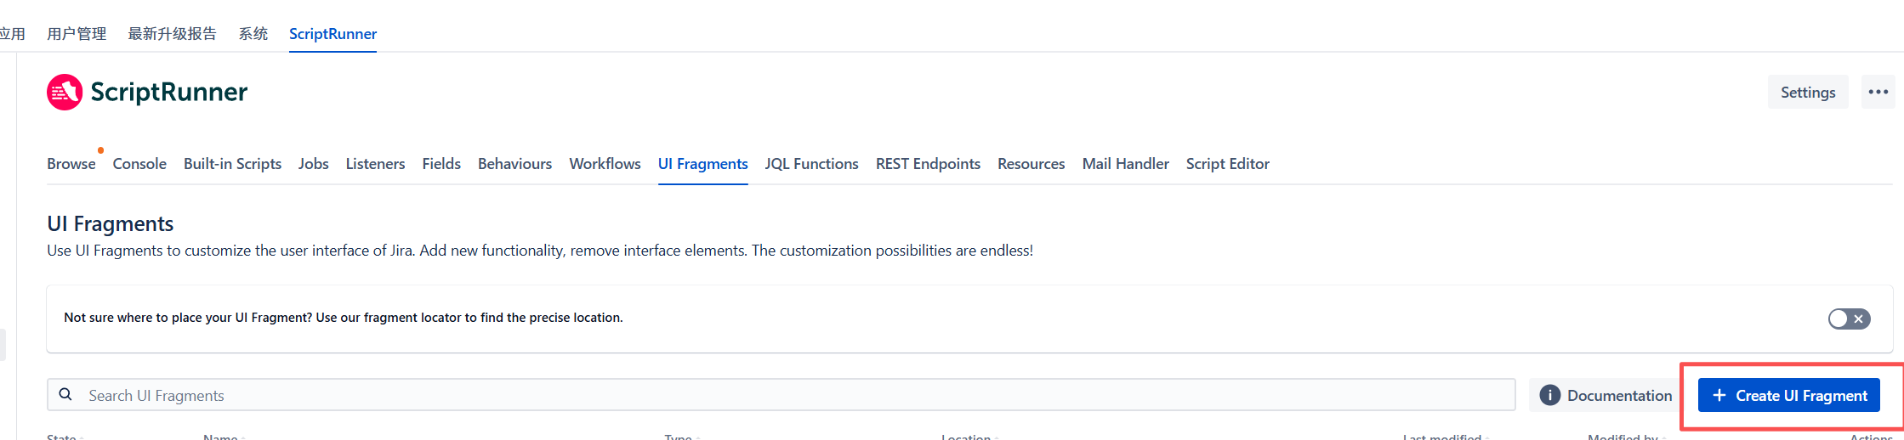Select the Behaviours tab

tap(514, 164)
